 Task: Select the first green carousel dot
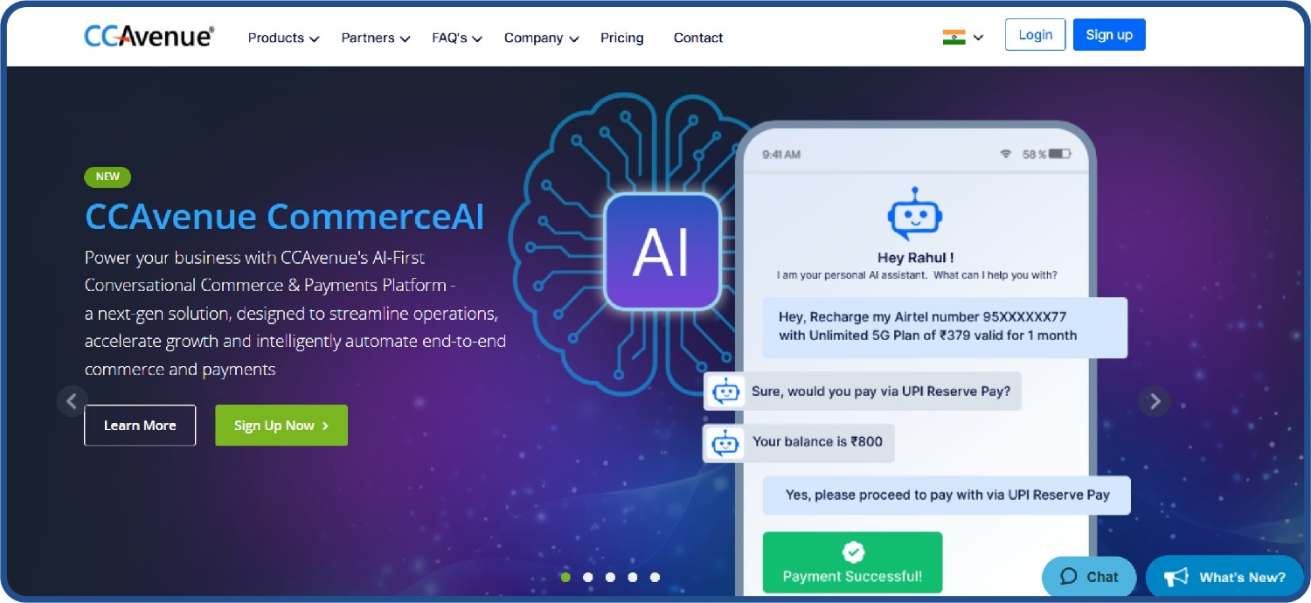coord(565,577)
